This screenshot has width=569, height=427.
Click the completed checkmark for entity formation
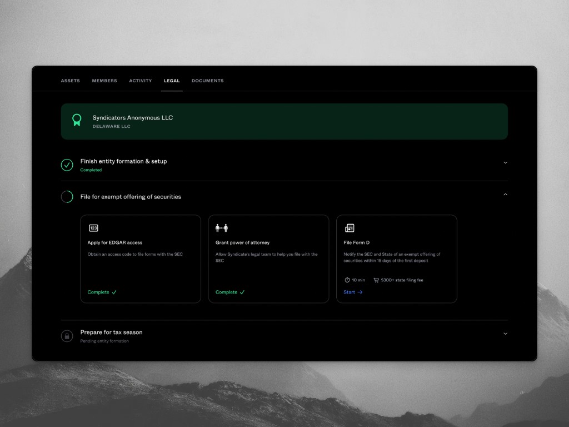pyautogui.click(x=67, y=165)
